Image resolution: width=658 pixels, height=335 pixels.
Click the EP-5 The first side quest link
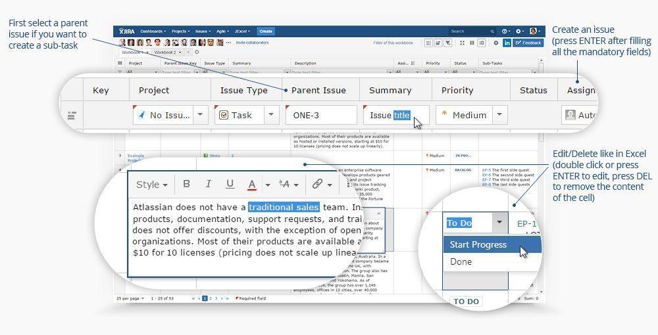(x=505, y=170)
